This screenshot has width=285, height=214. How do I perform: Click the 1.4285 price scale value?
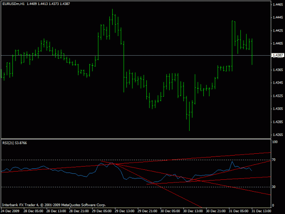pos(278,122)
